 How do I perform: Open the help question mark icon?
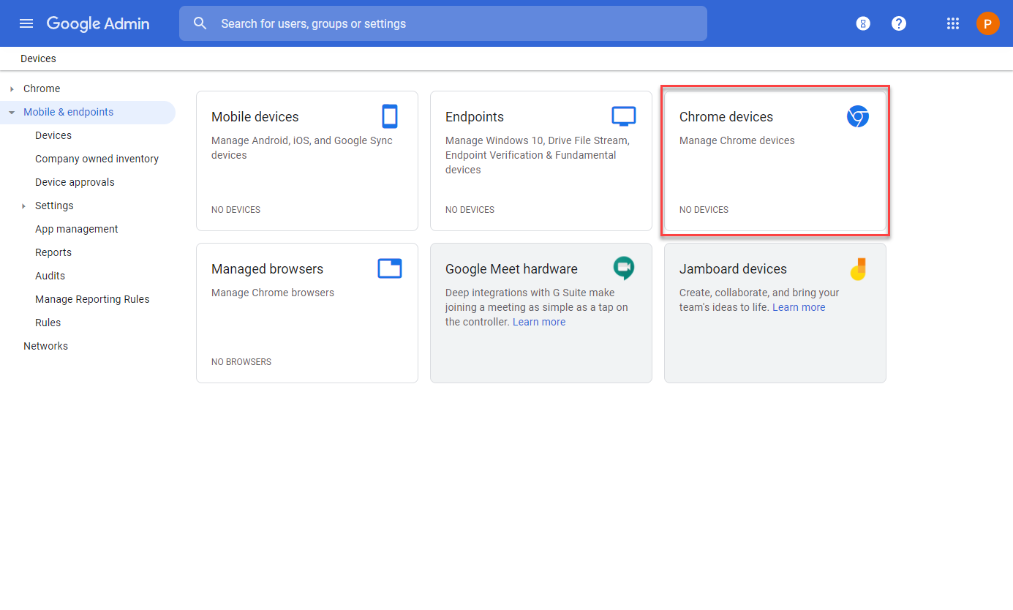(x=899, y=23)
